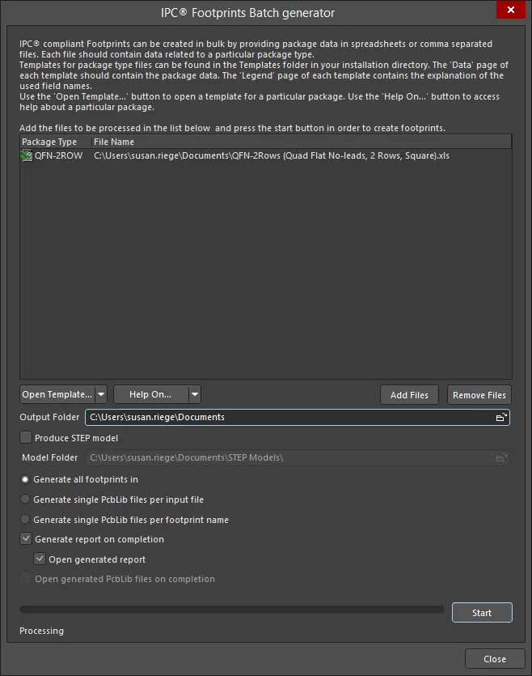The width and height of the screenshot is (532, 676).
Task: Uncheck Open generated report checkbox
Action: 40,559
